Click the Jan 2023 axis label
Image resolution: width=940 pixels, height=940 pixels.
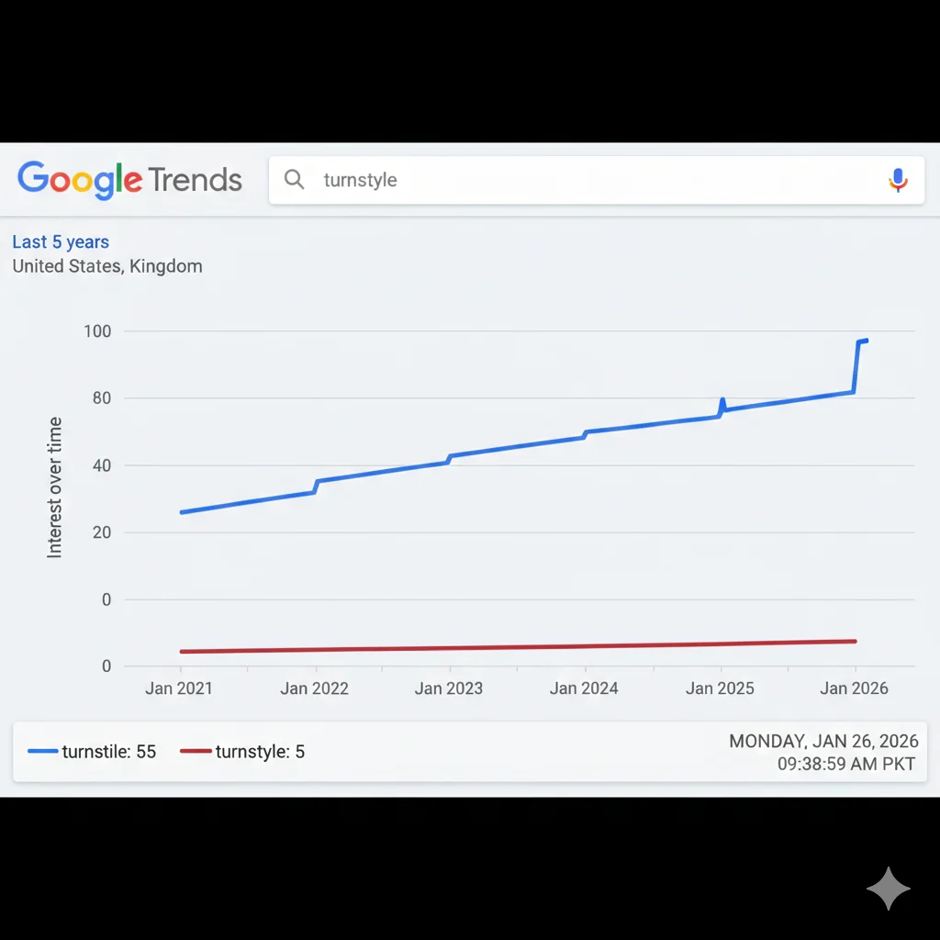449,688
